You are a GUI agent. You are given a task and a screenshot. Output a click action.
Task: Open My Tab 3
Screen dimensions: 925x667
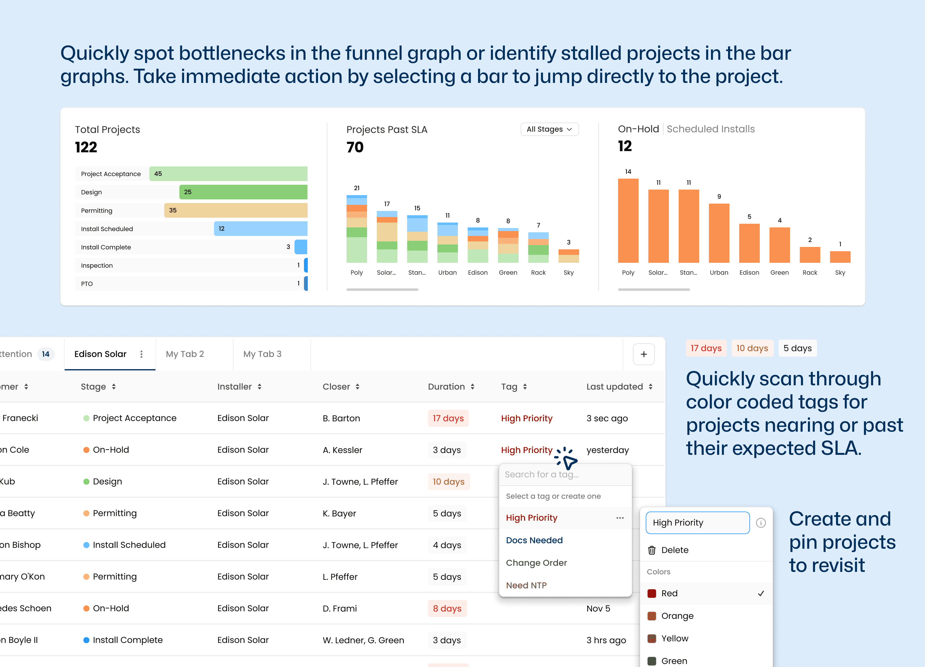click(x=262, y=354)
